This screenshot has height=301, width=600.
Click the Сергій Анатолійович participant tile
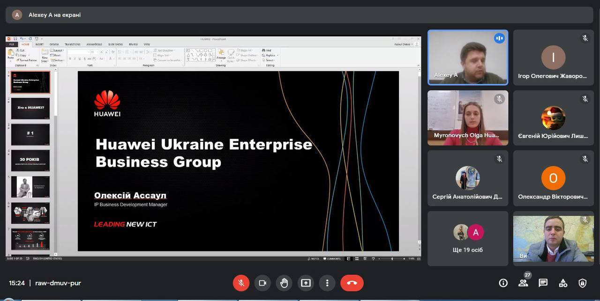coord(468,178)
